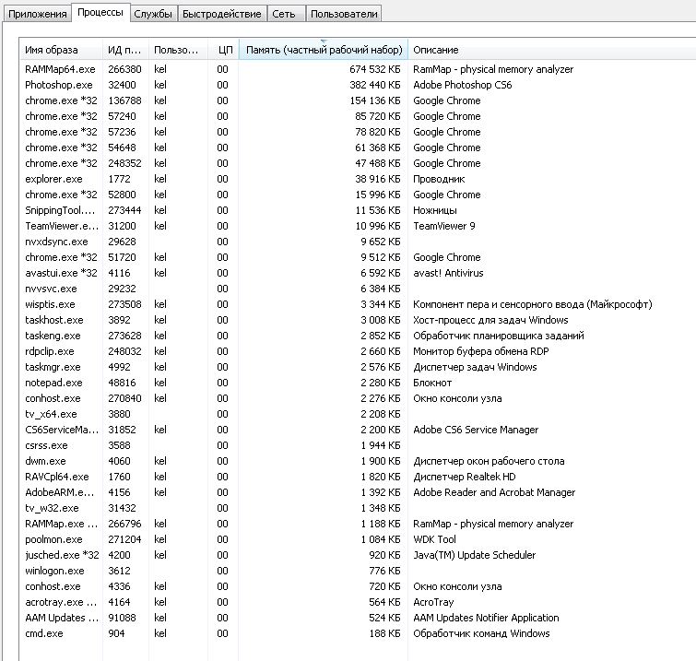Select chrome.exe with PID 54648
Screen dimensions: 696x661
358,148
